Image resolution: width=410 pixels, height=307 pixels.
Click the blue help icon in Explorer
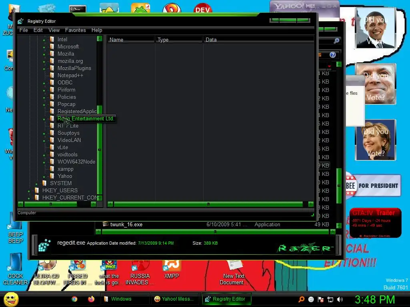[x=333, y=55]
